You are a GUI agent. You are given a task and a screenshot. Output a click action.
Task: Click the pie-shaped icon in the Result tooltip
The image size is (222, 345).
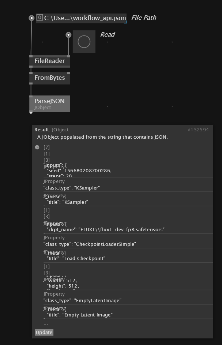pyautogui.click(x=37, y=147)
